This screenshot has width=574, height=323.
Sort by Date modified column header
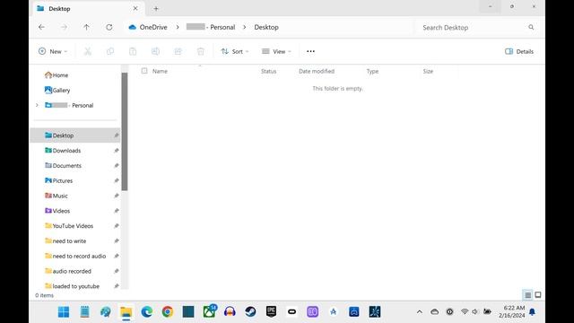point(317,71)
